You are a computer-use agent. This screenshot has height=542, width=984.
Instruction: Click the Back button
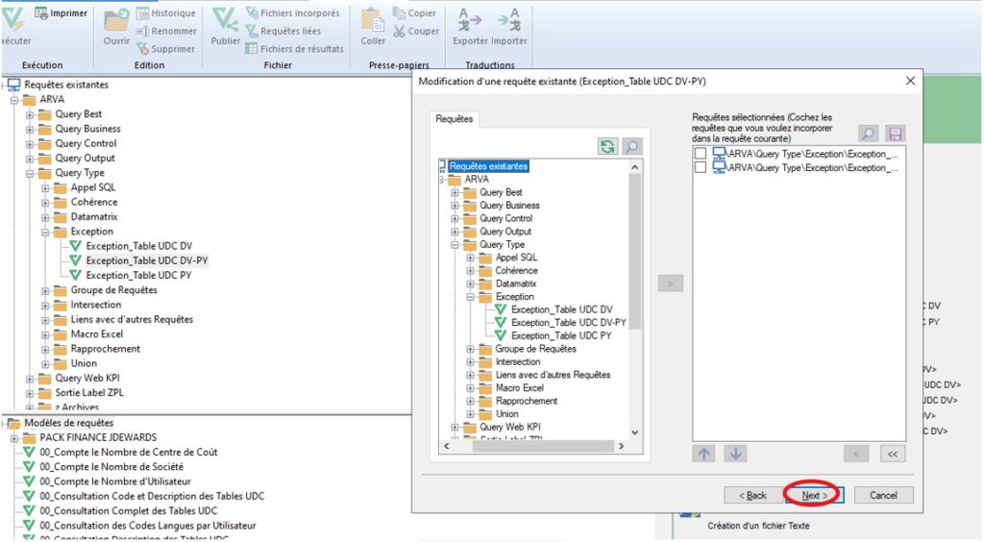pyautogui.click(x=752, y=495)
